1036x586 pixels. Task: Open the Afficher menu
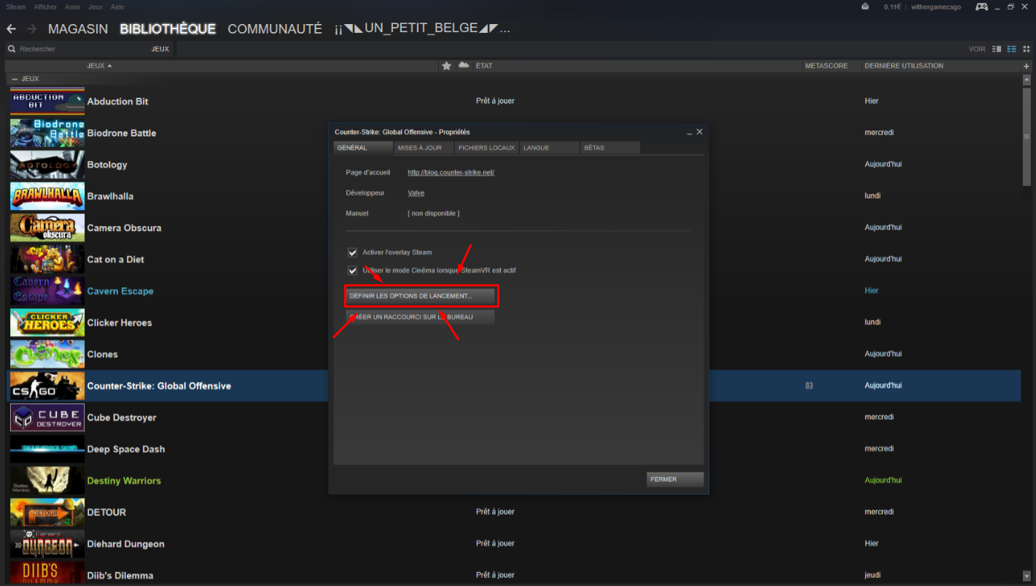coord(45,7)
